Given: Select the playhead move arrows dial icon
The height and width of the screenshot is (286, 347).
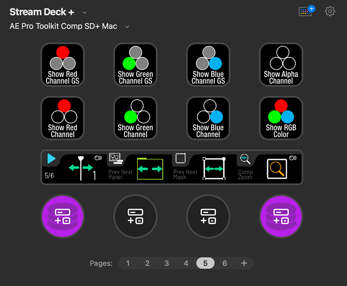Looking at the screenshot, I should (x=81, y=168).
